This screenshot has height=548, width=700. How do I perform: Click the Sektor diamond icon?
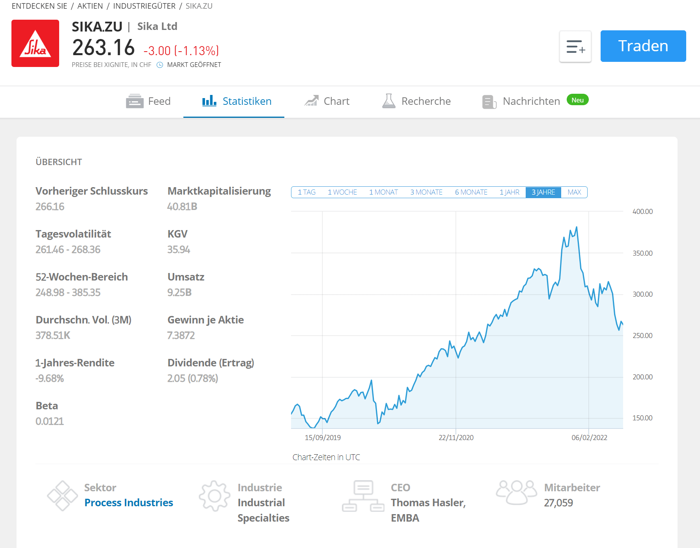tap(62, 496)
